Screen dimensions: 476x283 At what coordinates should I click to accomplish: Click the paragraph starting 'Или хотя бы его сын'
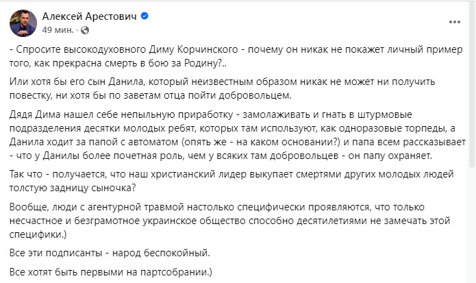226,88
